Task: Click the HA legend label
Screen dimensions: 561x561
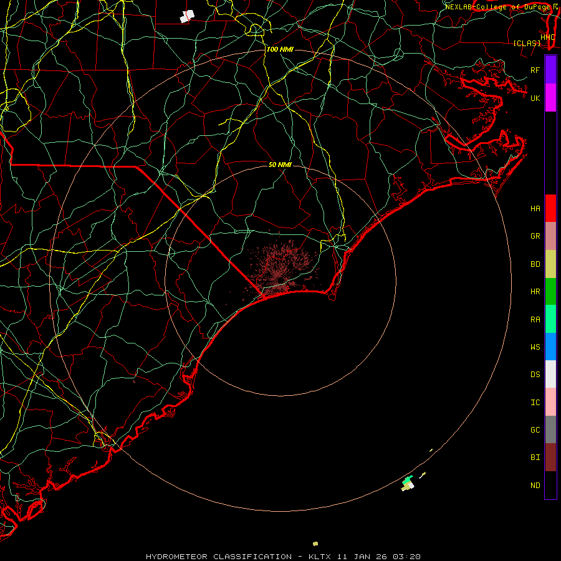Action: [535, 208]
